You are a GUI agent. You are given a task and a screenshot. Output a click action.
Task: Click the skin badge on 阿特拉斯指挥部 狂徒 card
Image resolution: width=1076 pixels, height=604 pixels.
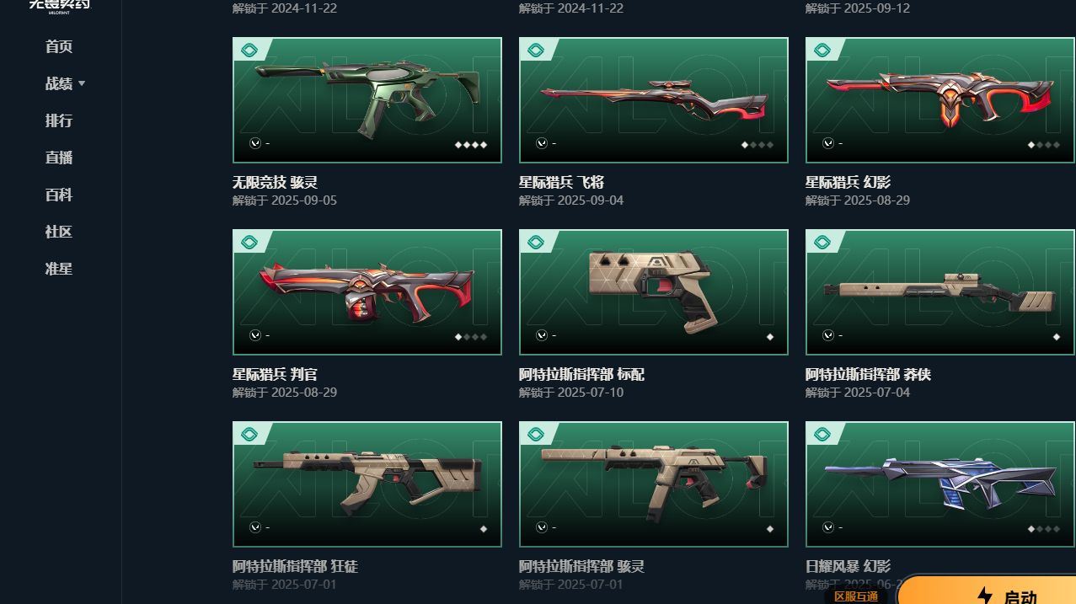249,435
